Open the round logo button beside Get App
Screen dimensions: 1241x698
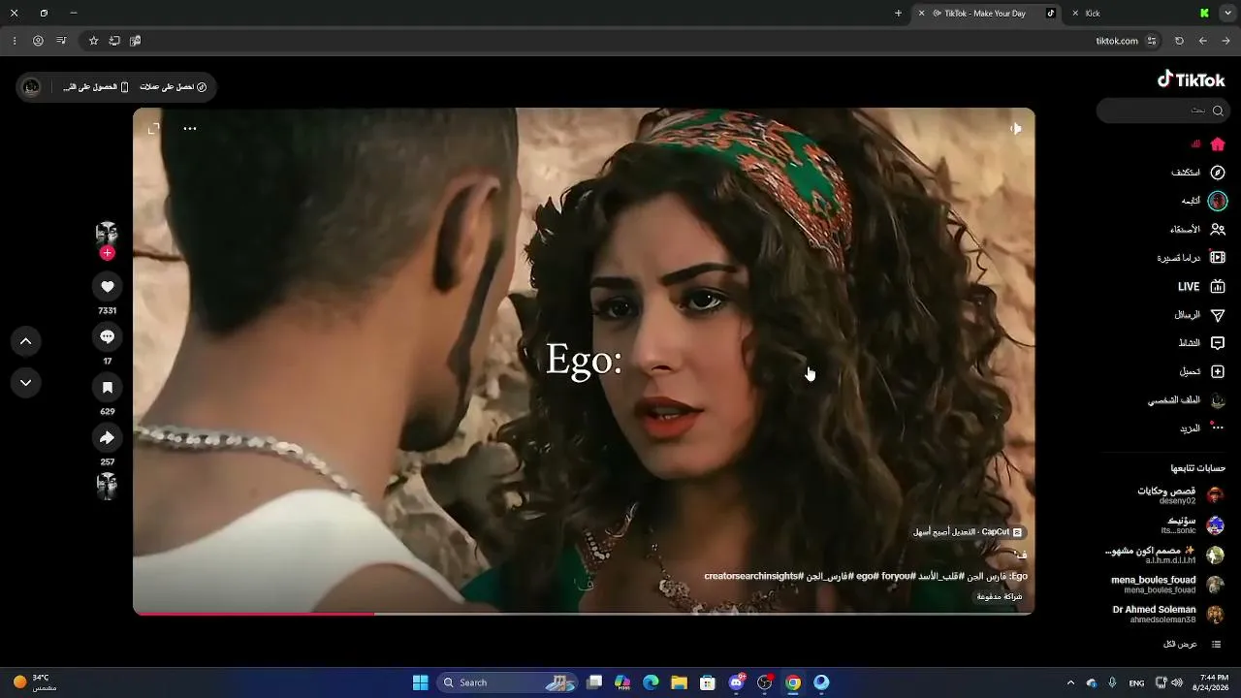pos(31,87)
